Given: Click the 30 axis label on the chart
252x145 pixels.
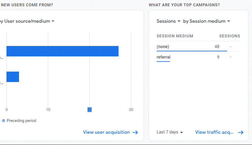Looking at the screenshot, I should [131, 110].
